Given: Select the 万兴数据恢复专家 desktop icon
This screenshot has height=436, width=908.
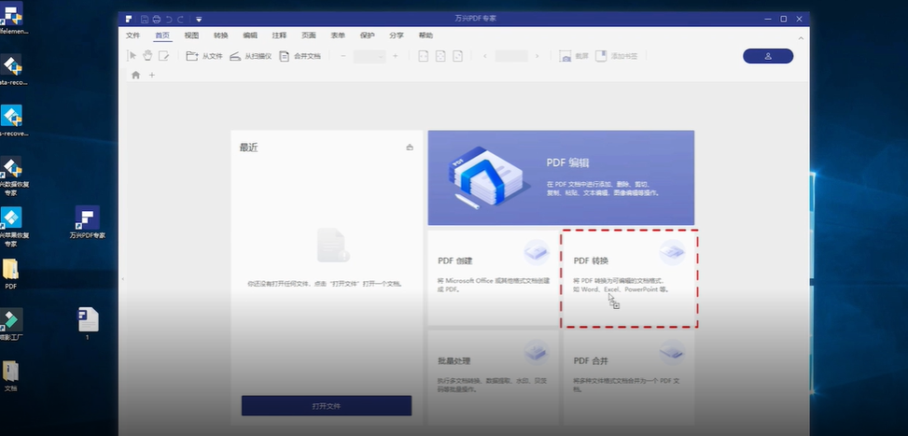Looking at the screenshot, I should 11,176.
